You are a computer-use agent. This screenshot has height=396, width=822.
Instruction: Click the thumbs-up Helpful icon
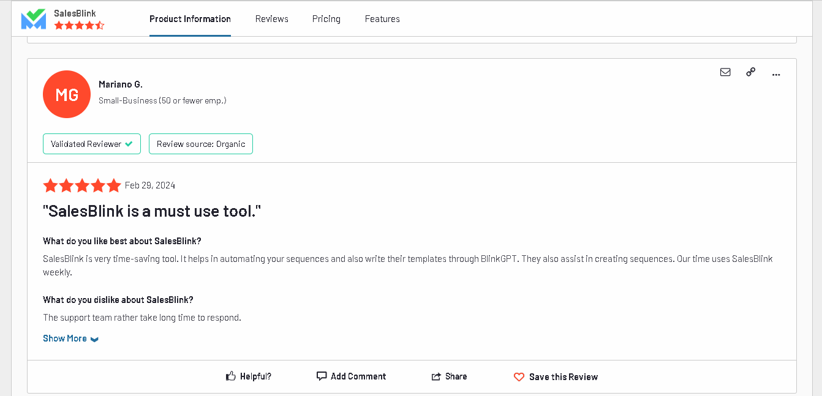[x=231, y=376]
